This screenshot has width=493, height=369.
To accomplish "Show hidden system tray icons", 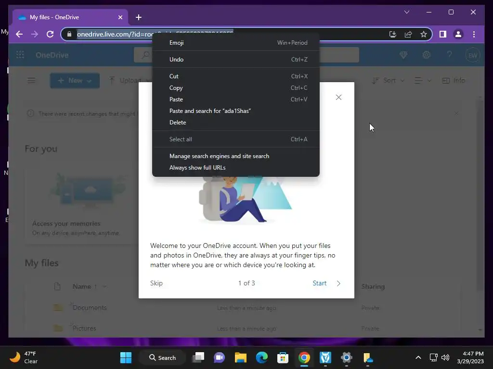I will point(418,357).
